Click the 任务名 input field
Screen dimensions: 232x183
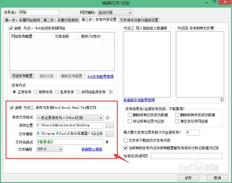[x=39, y=12]
